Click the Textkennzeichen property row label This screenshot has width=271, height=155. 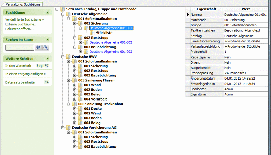pos(203,30)
